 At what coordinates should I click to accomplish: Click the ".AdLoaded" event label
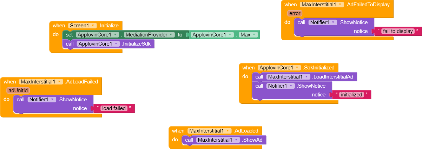tap(246, 131)
